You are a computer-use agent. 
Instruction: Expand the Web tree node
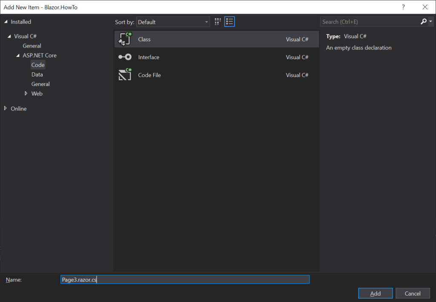(26, 94)
